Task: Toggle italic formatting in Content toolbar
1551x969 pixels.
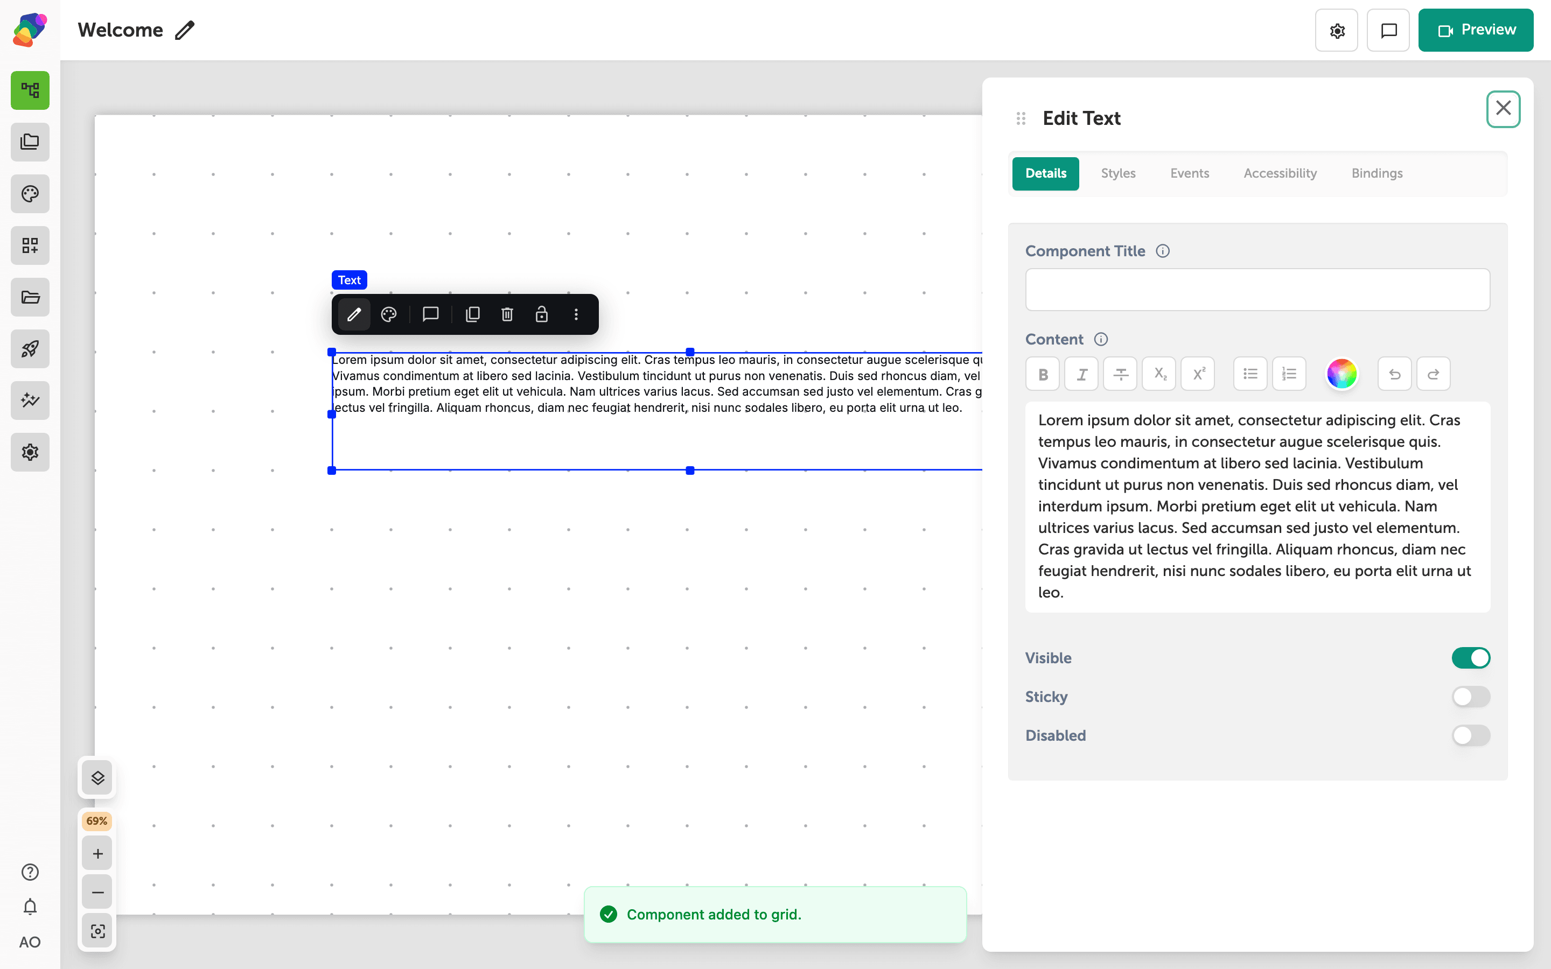Action: (1082, 374)
